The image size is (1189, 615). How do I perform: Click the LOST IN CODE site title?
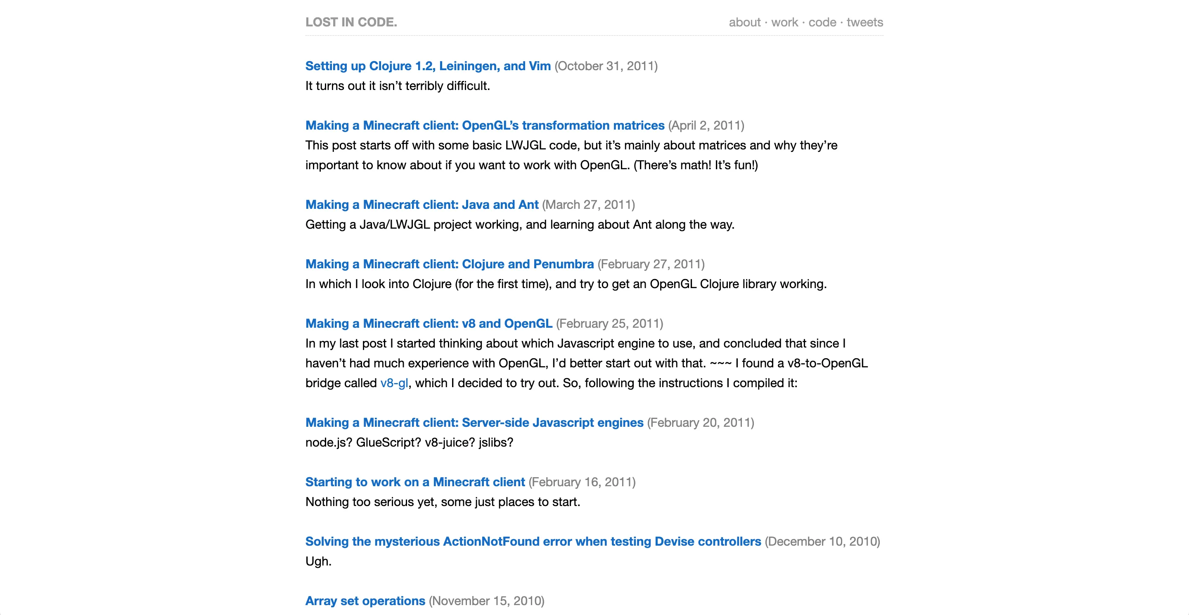(x=351, y=22)
